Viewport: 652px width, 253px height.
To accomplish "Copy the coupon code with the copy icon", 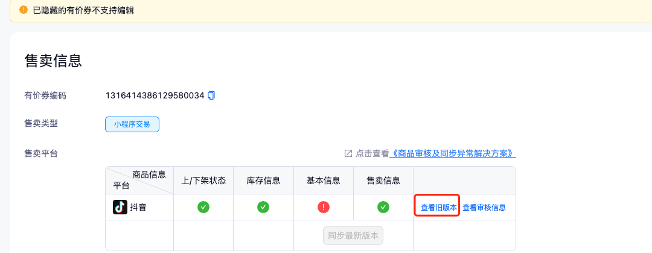I will [x=211, y=95].
